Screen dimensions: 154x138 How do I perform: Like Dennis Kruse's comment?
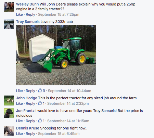20,134
